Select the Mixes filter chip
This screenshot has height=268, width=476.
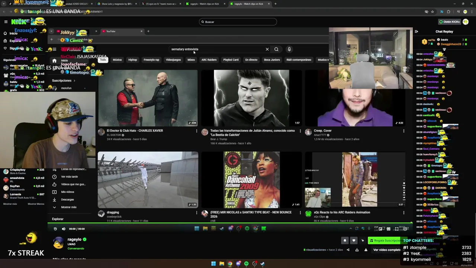tap(191, 60)
